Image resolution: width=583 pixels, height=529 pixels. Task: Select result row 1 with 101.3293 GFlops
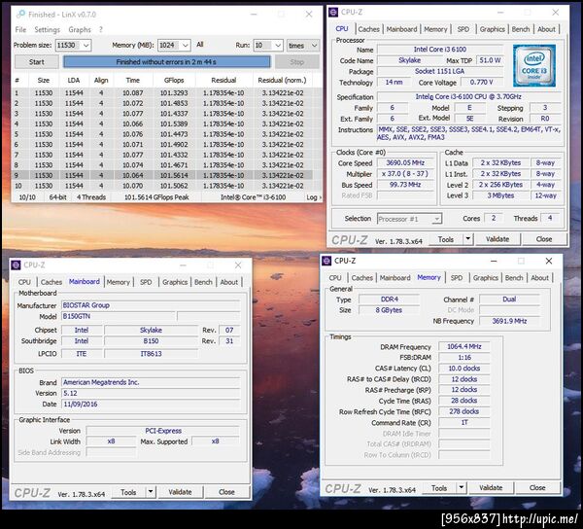click(x=161, y=93)
